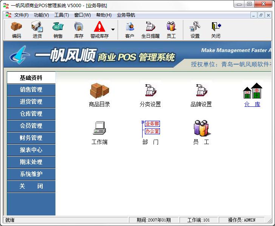Click the 一帆风顺 lightning logo in banner
Image resolution: width=275 pixels, height=226 pixels.
[x=20, y=55]
